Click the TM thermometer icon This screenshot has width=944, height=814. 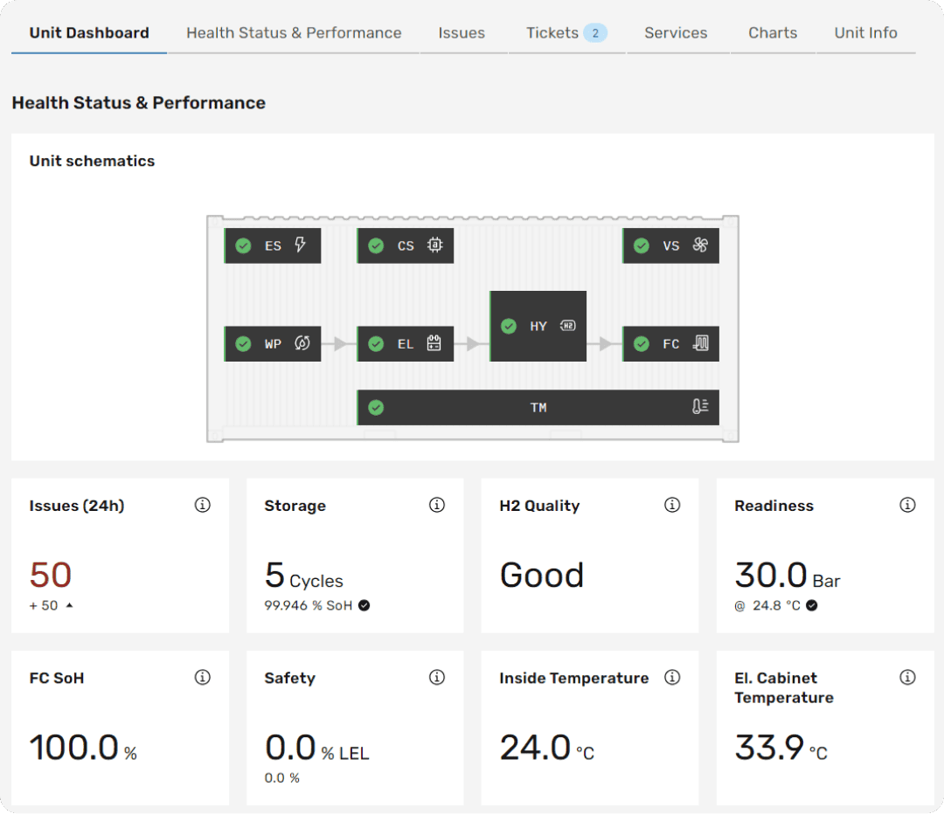699,407
